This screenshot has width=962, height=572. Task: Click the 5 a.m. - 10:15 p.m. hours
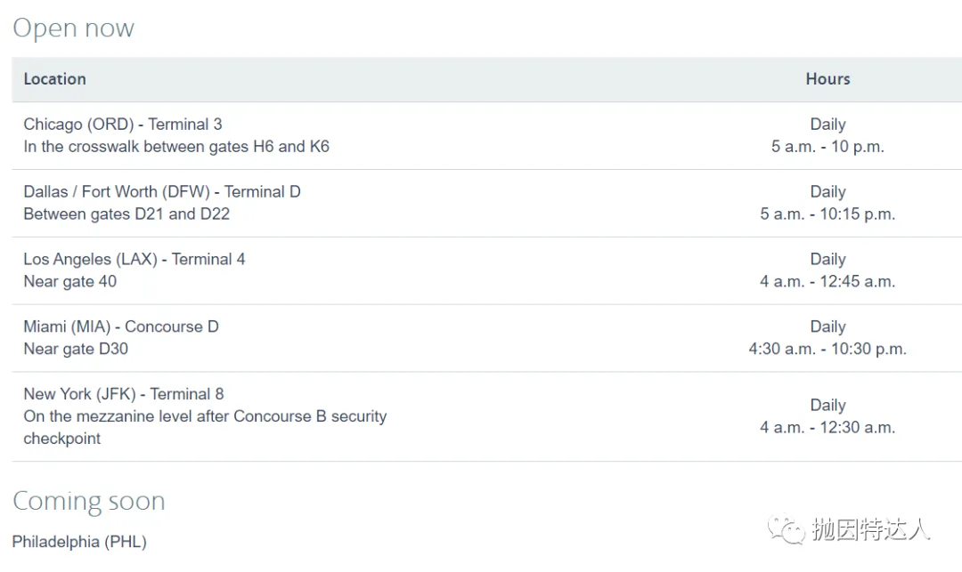[x=827, y=214]
